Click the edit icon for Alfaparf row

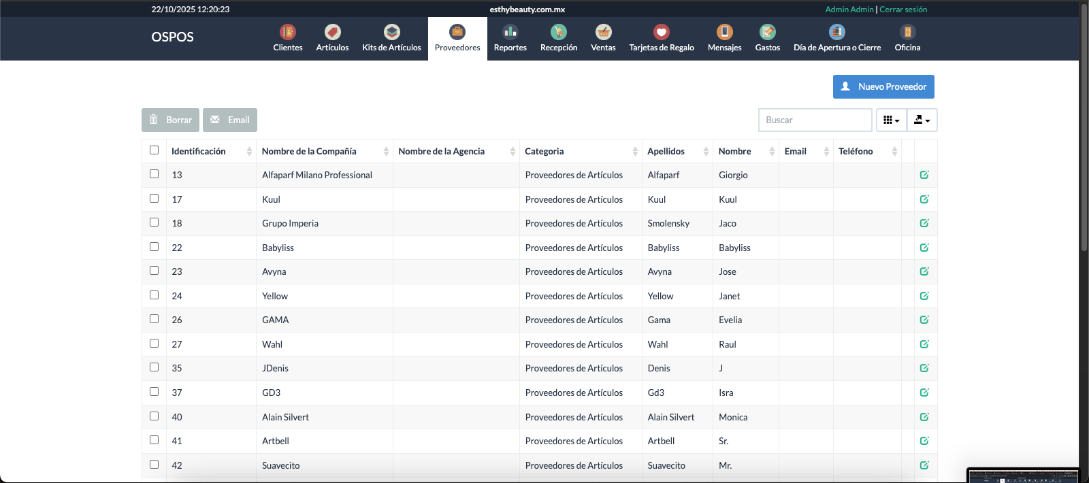click(924, 175)
